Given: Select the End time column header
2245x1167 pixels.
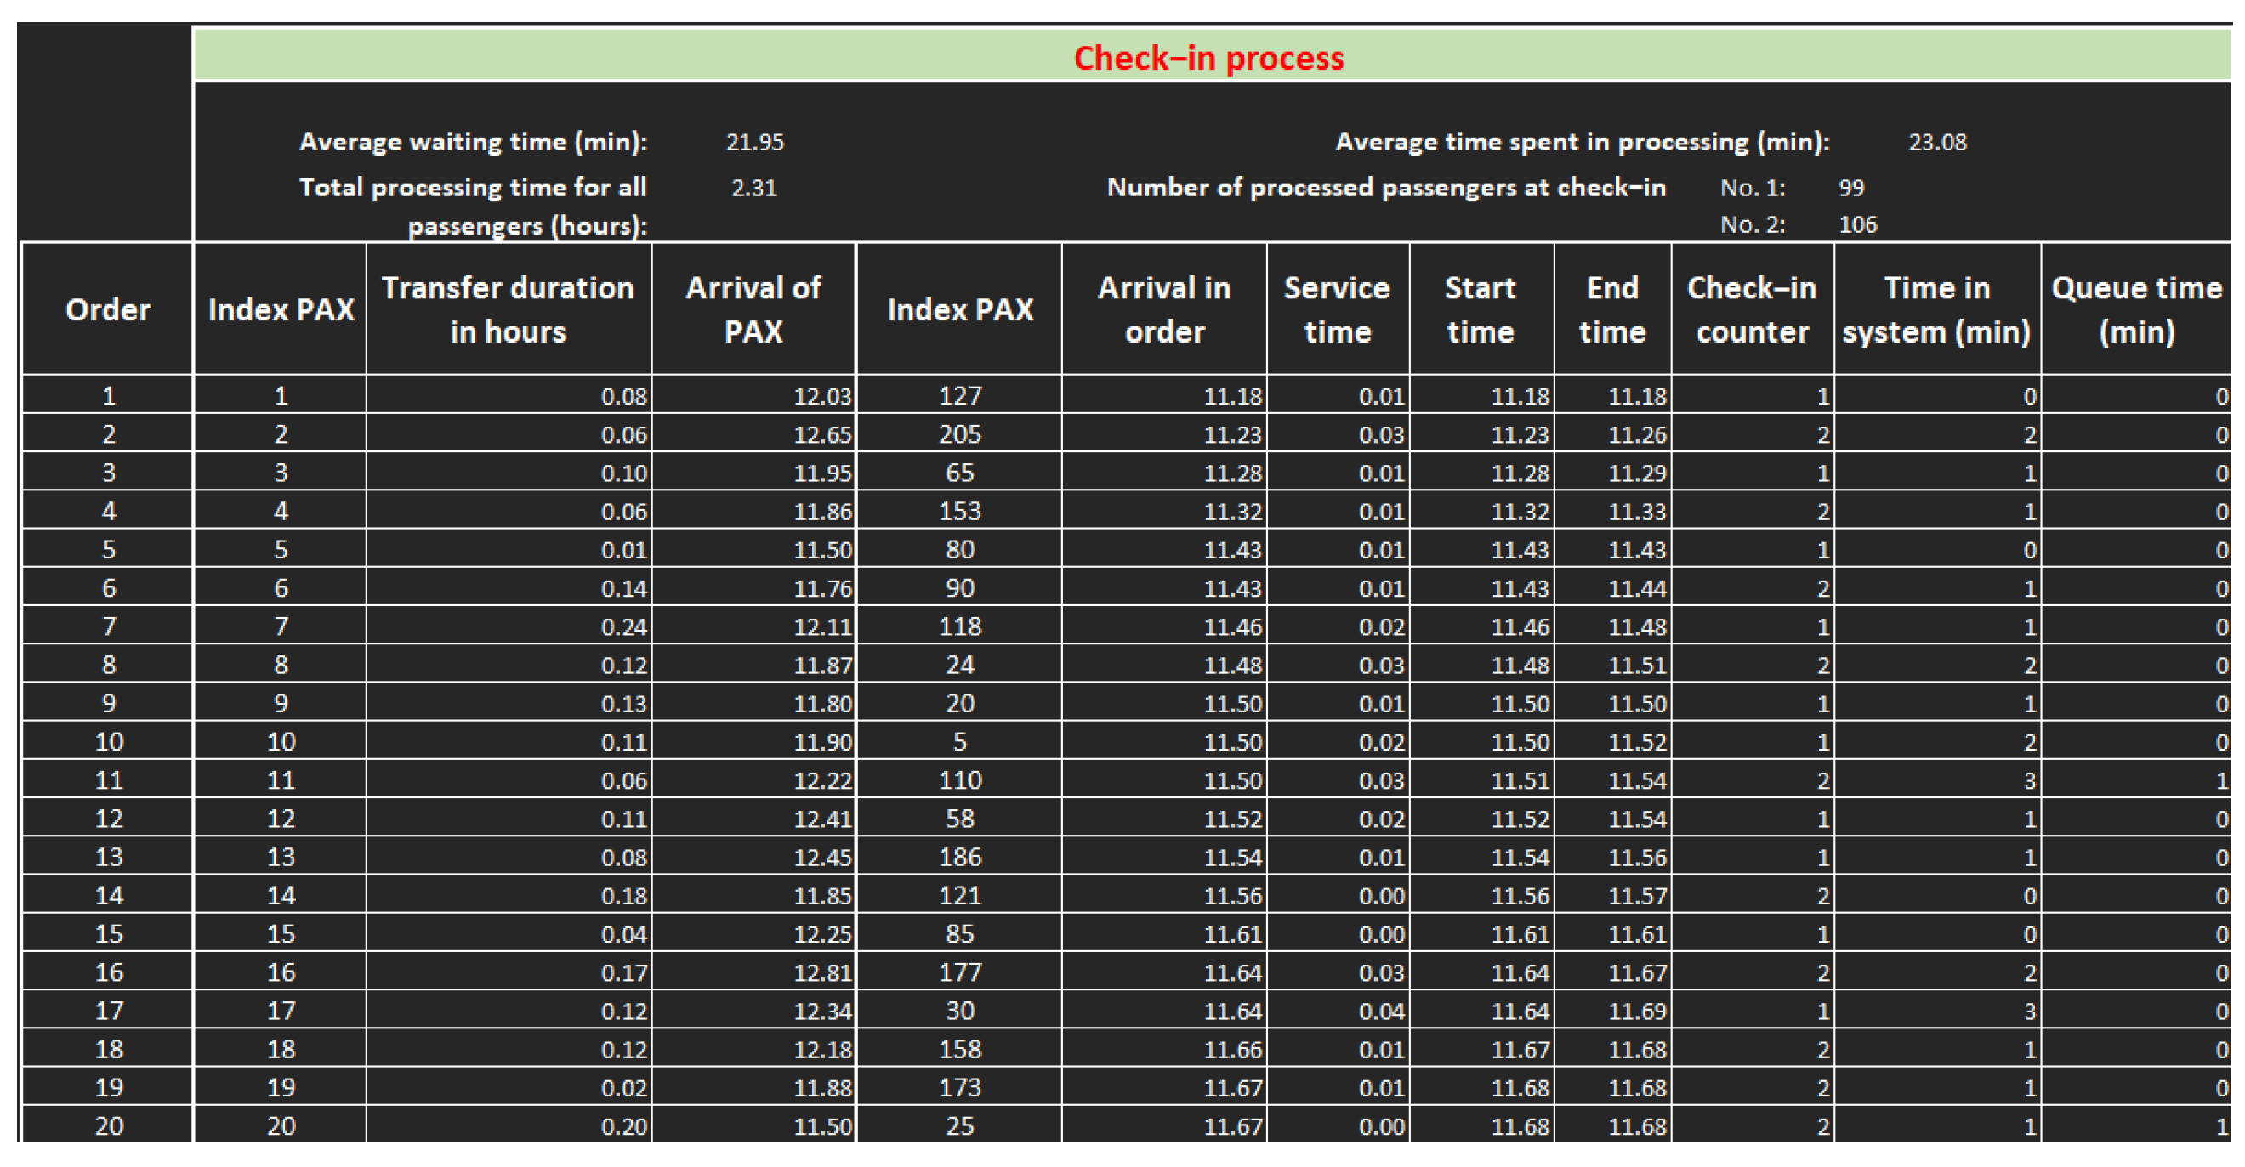Looking at the screenshot, I should (1612, 309).
